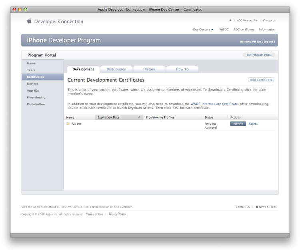
Task: Open ADC Member Site link
Action: (x=247, y=20)
